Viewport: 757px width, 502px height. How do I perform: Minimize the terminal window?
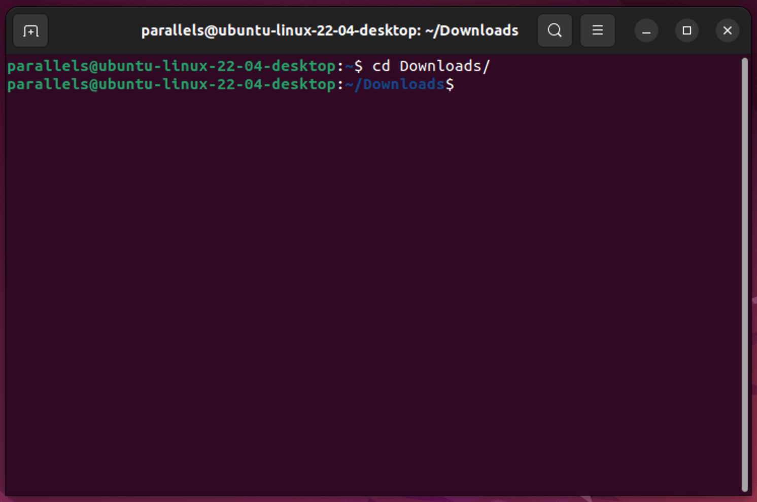[x=646, y=30]
